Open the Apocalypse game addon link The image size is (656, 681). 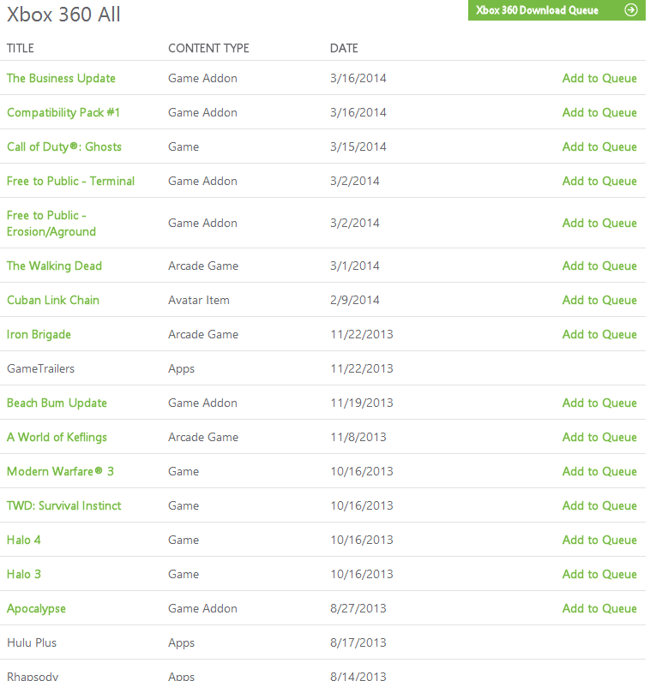pyautogui.click(x=36, y=608)
